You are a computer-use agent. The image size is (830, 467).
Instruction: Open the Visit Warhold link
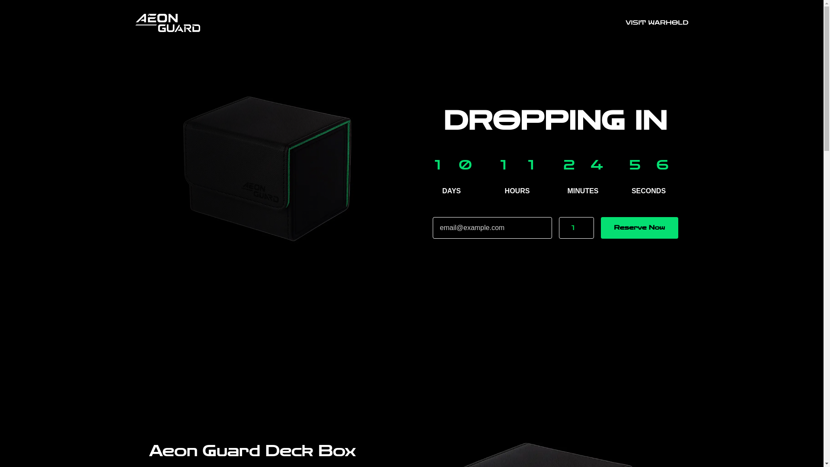click(x=657, y=22)
